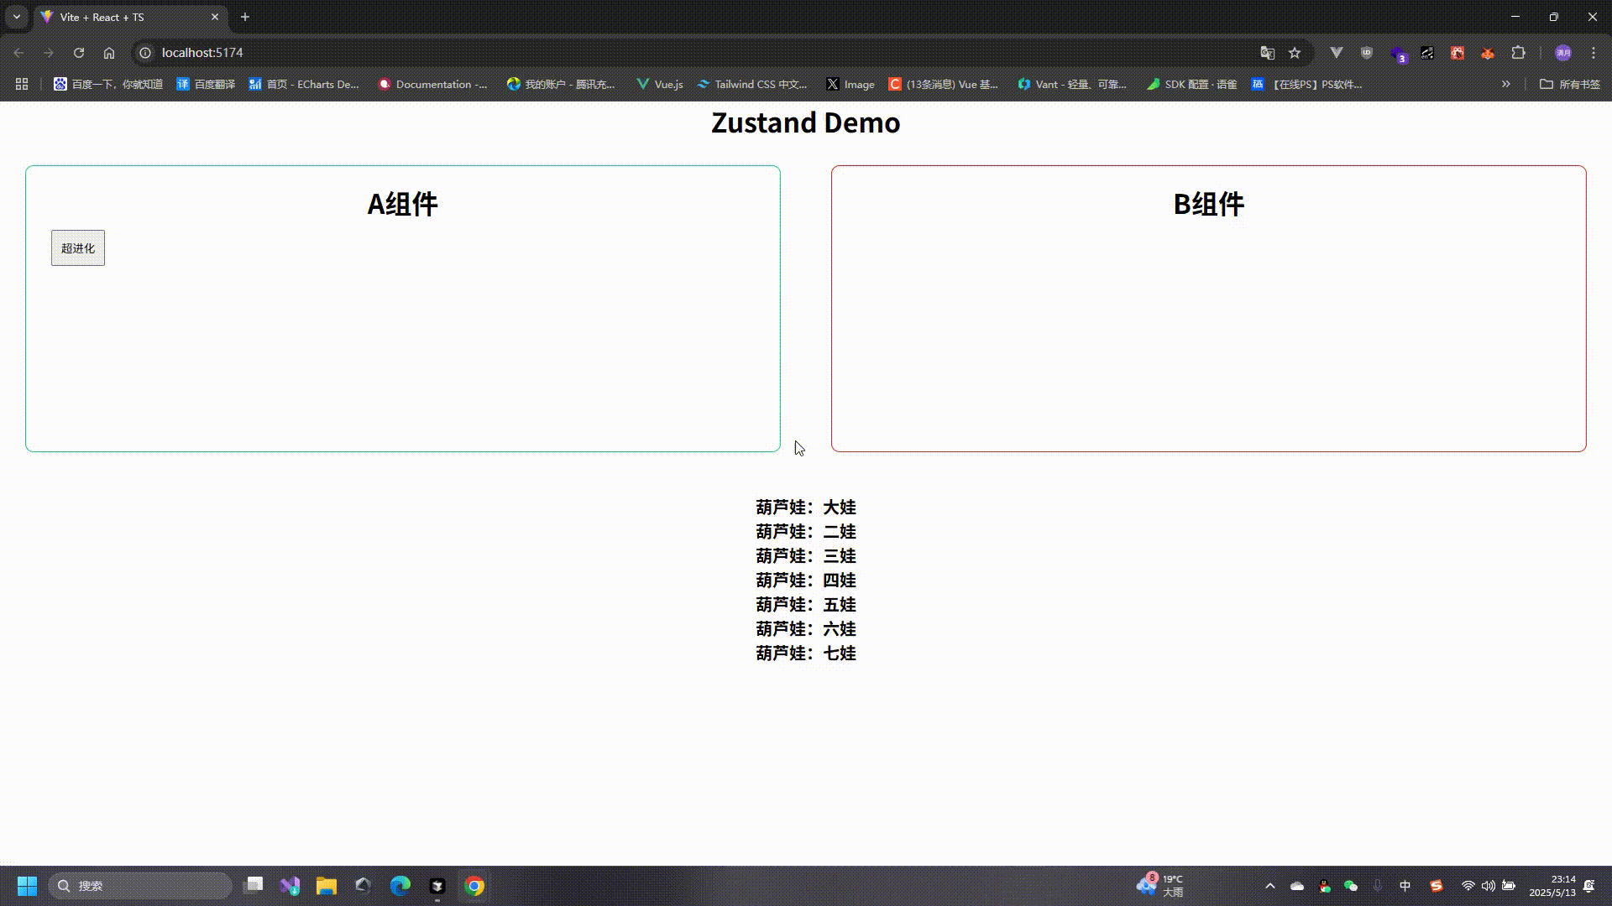Click the 超进化 button

(78, 248)
